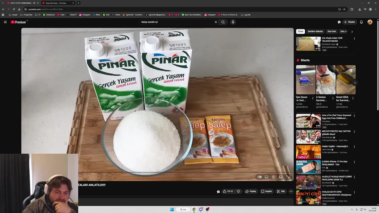
Task: Click the address bar URL
Action: click(x=46, y=9)
